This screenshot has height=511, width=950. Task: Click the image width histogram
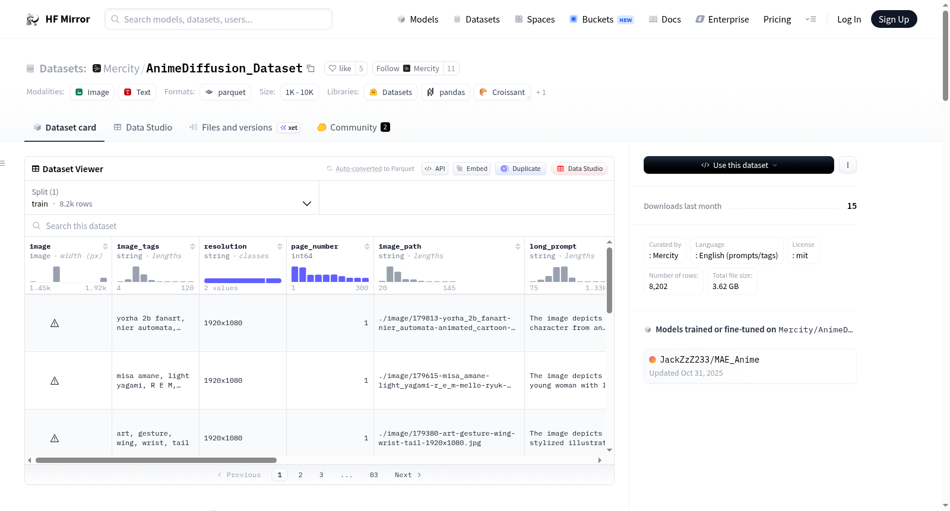(x=68, y=274)
